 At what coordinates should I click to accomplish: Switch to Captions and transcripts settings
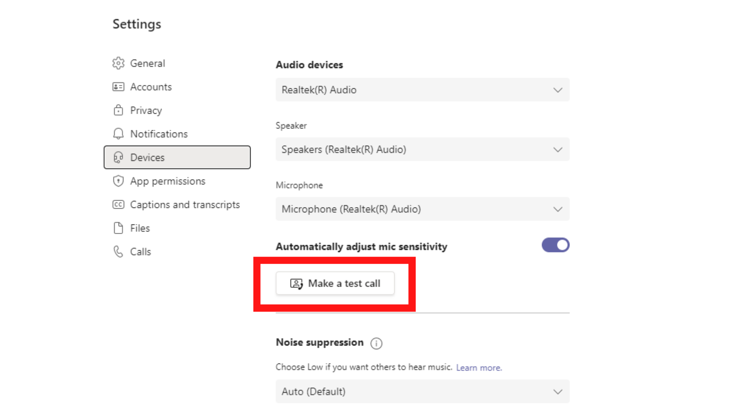pyautogui.click(x=185, y=205)
